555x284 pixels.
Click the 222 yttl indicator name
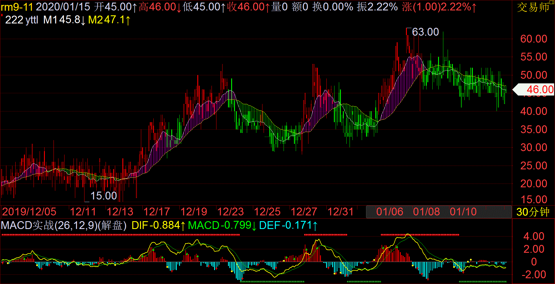[x=22, y=20]
